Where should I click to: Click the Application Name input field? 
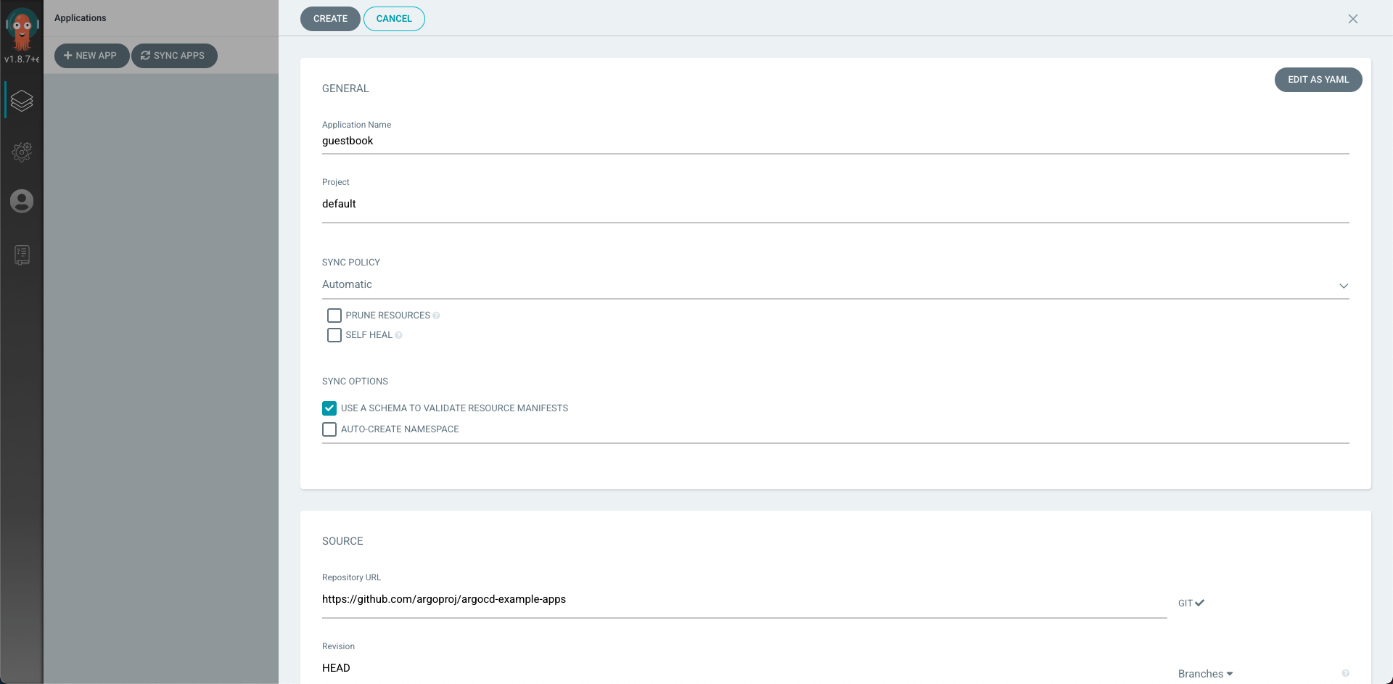click(x=834, y=141)
